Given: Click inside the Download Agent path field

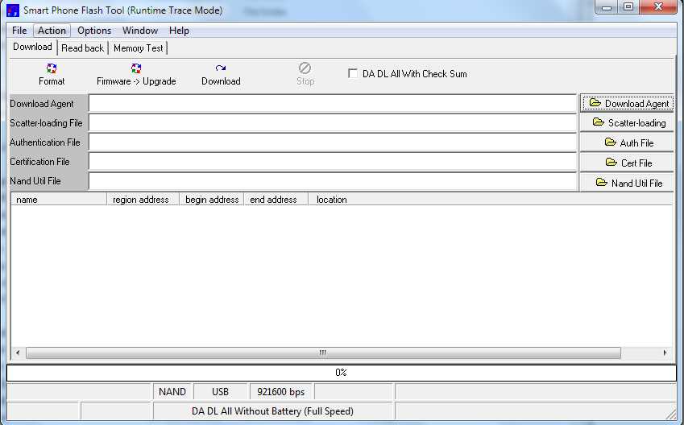Looking at the screenshot, I should 333,104.
